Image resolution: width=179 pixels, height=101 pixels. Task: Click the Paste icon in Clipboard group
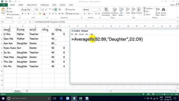point(3,10)
